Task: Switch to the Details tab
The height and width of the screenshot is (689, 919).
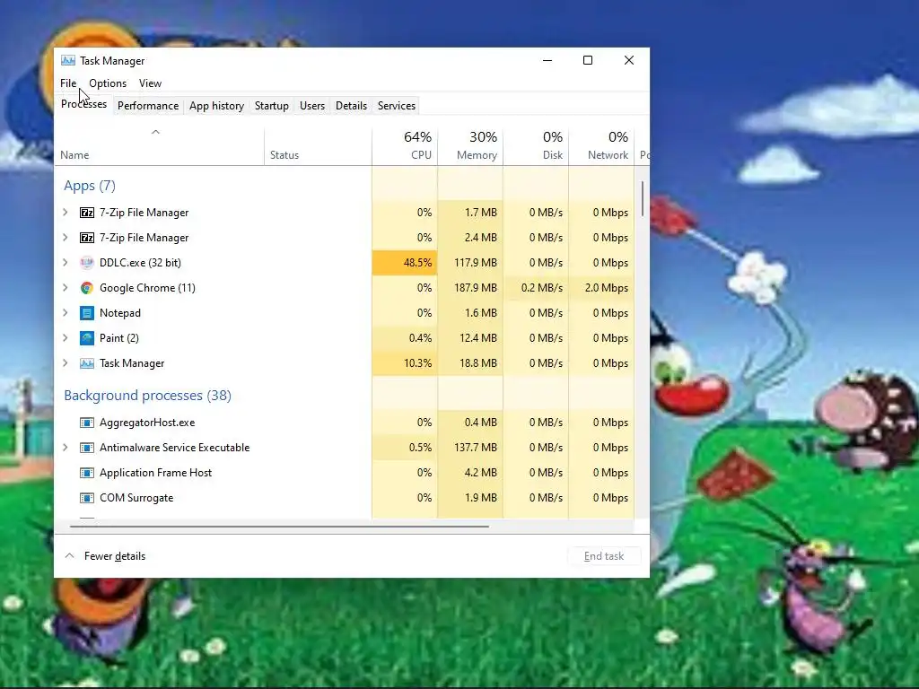Action: [351, 106]
